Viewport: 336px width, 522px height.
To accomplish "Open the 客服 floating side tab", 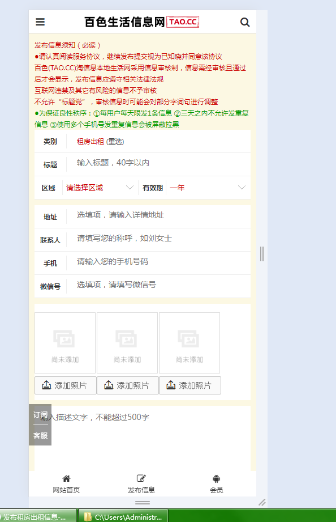I will pos(40,435).
